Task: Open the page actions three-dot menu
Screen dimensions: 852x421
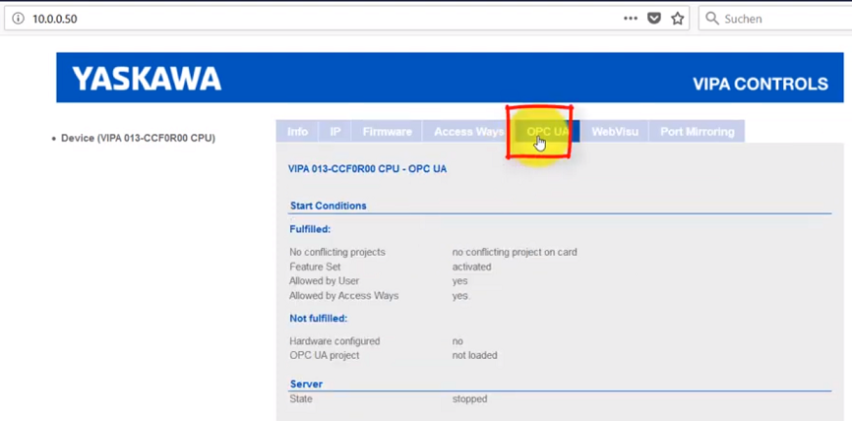Action: (x=631, y=19)
